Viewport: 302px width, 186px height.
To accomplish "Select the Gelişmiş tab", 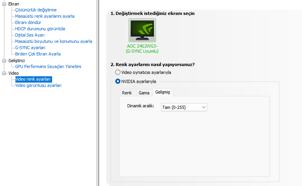I will click(163, 92).
